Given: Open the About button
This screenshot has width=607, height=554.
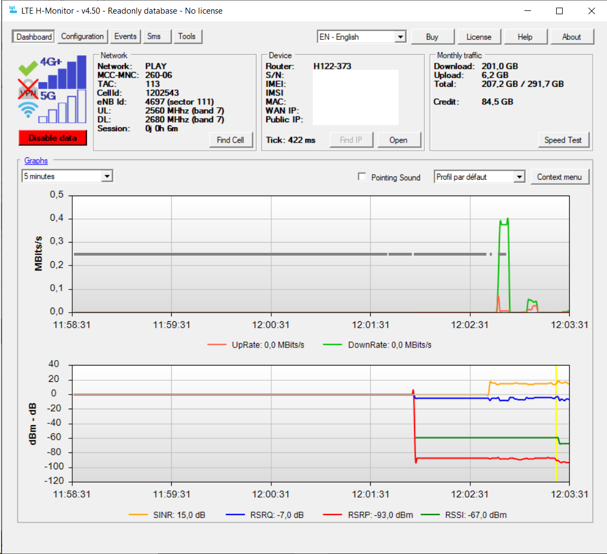Looking at the screenshot, I should 572,37.
